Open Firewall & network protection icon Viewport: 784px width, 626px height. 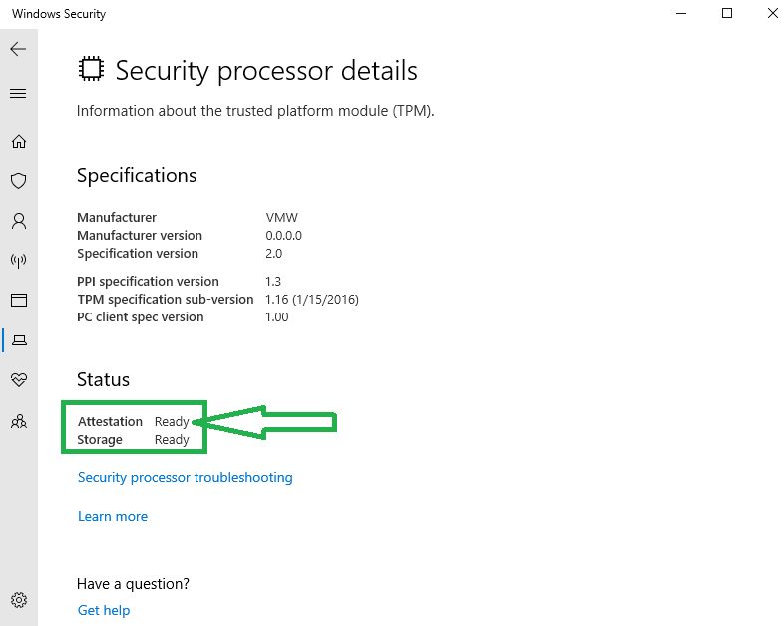coord(18,261)
